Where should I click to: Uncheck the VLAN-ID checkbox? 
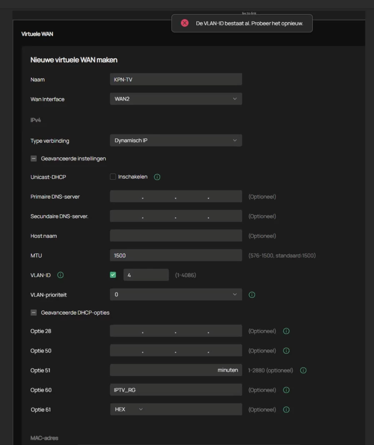click(x=113, y=275)
